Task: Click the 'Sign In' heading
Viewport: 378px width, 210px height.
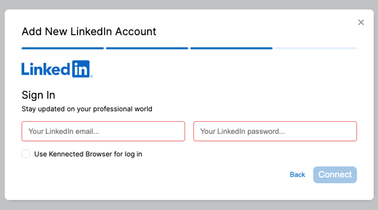Action: (x=38, y=95)
